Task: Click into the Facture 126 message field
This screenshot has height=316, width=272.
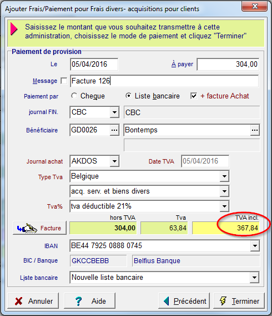Action: [x=164, y=81]
